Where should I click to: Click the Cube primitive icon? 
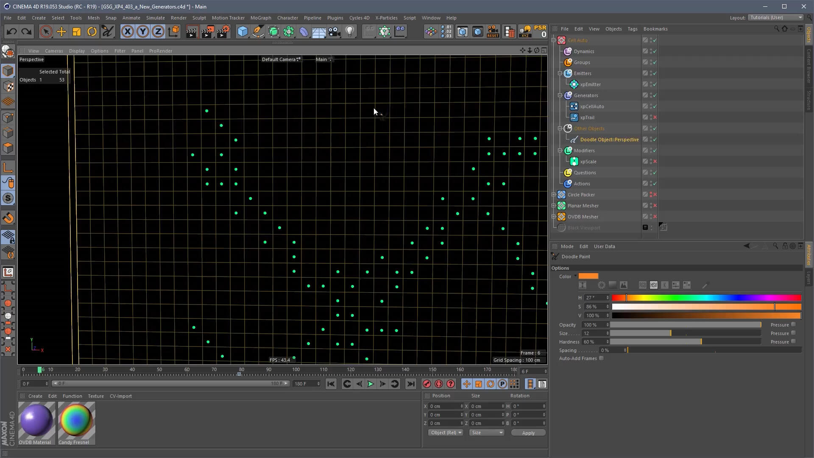[x=243, y=31]
